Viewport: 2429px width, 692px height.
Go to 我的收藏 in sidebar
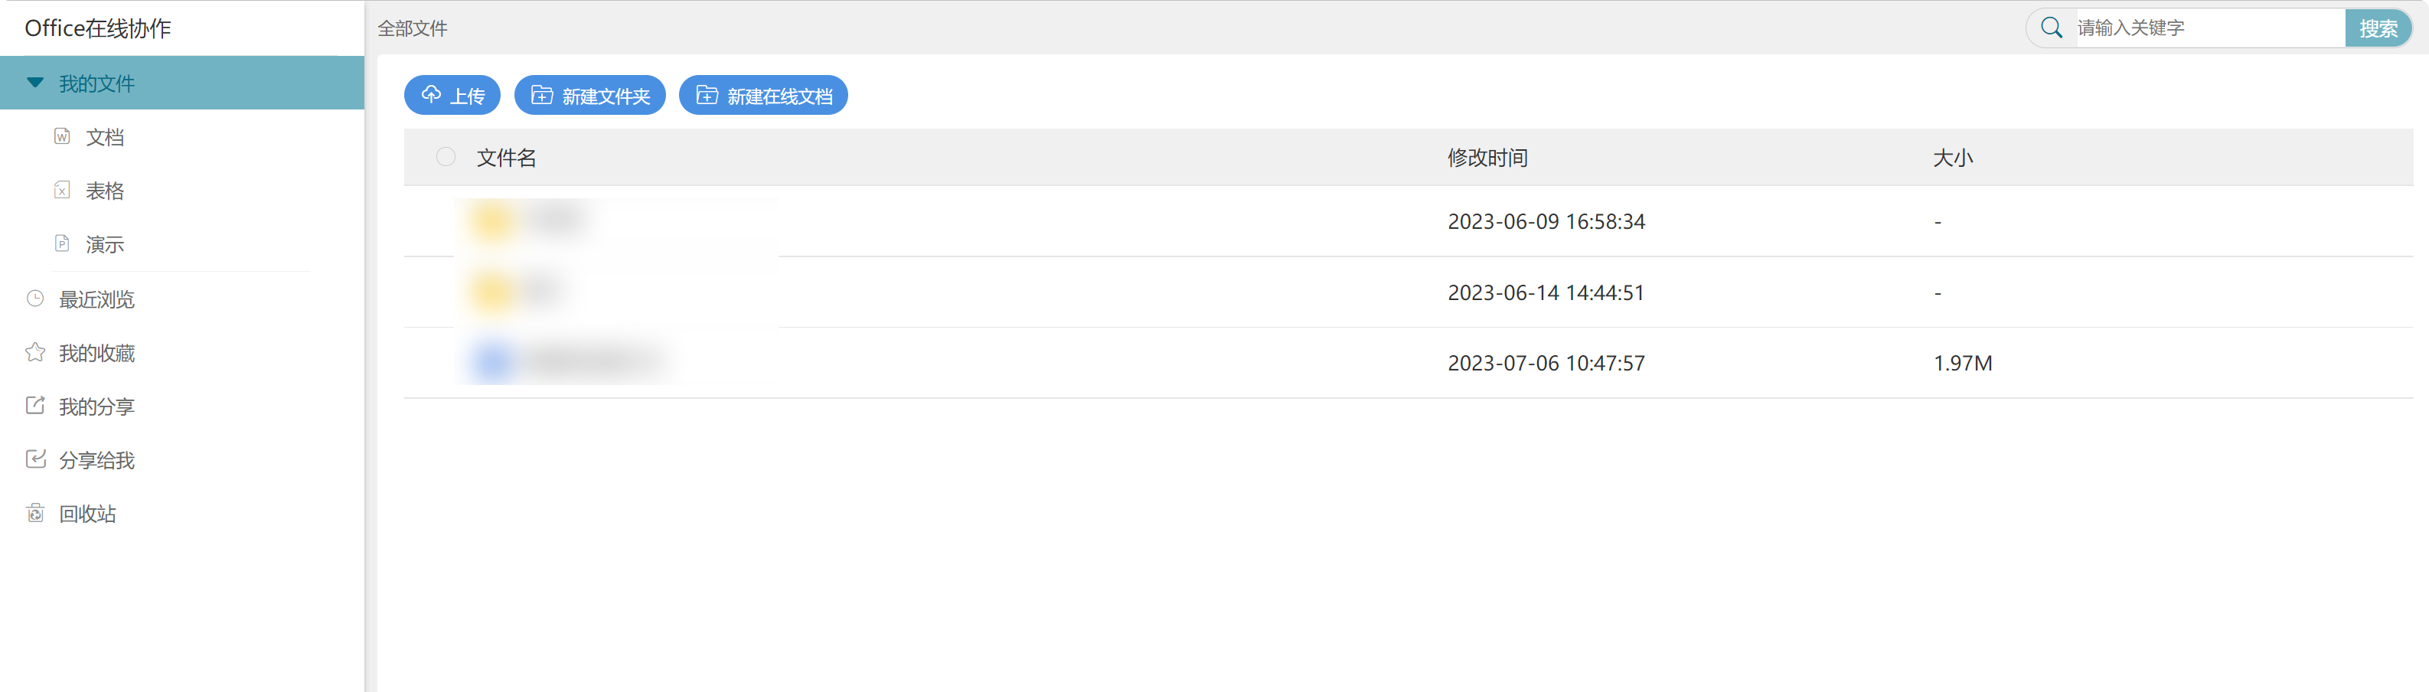[97, 354]
